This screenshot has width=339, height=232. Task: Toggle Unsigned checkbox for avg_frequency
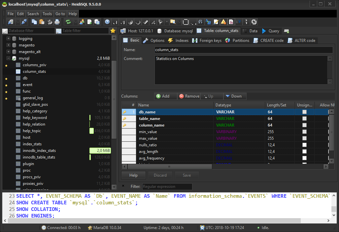[304, 158]
